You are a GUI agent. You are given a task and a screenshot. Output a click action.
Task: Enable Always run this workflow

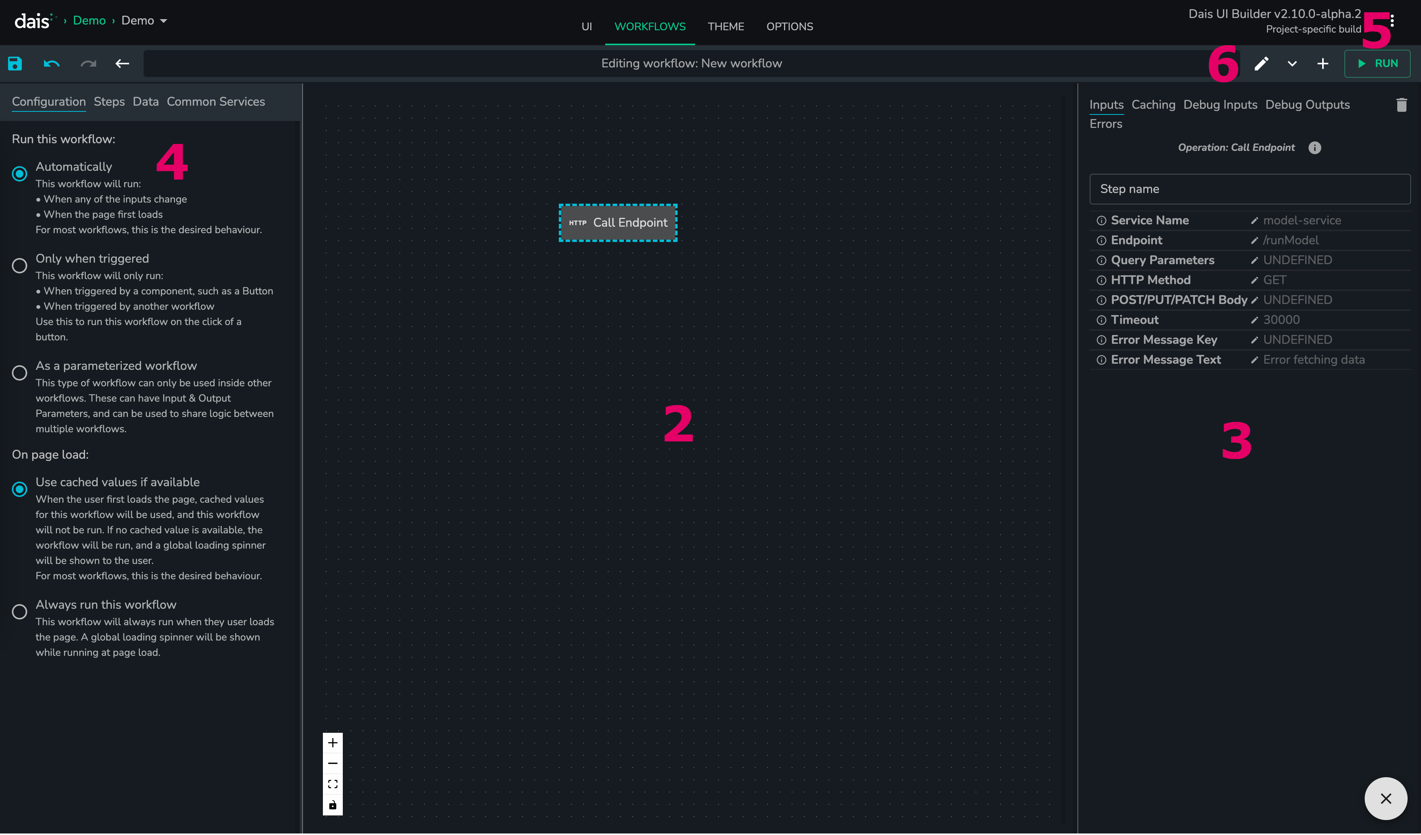coord(20,612)
